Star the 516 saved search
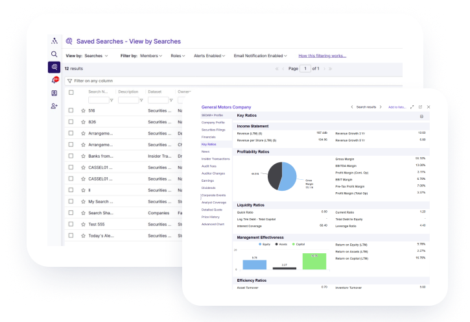This screenshot has width=470, height=322. [x=84, y=110]
